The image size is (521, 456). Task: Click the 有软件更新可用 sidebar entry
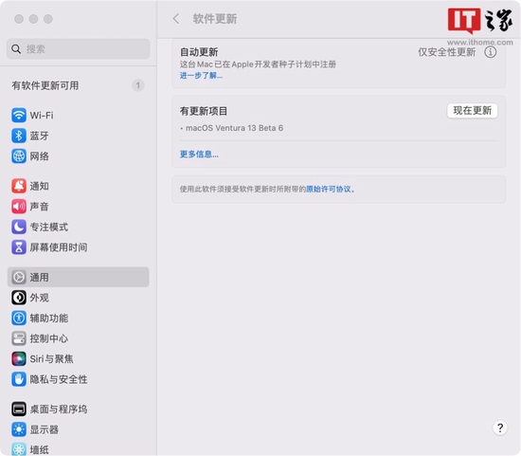pyautogui.click(x=78, y=85)
